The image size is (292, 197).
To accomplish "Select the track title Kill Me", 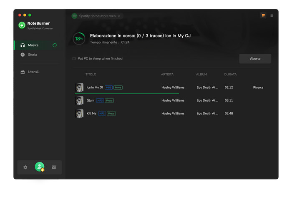I will coord(91,114).
